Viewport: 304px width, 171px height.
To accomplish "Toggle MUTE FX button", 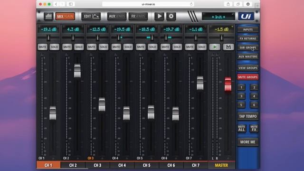I will point(254,129).
